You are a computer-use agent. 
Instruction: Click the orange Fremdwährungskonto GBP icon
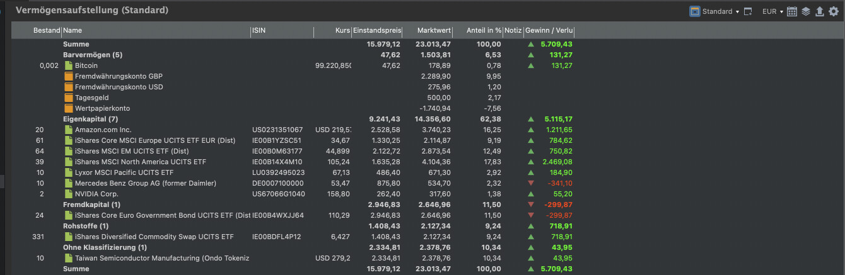(x=69, y=76)
